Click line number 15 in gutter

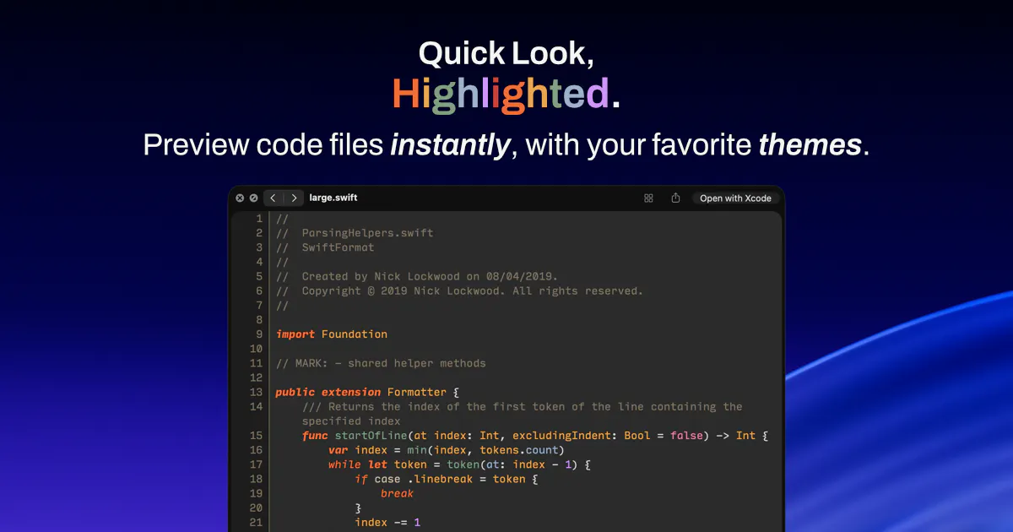point(257,436)
